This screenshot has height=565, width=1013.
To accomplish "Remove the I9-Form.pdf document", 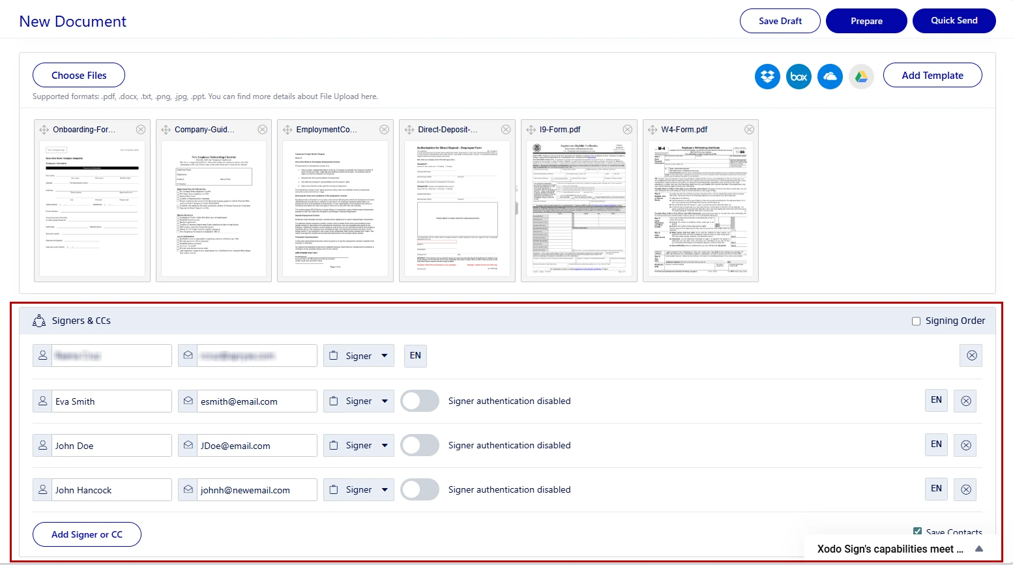I will [627, 129].
